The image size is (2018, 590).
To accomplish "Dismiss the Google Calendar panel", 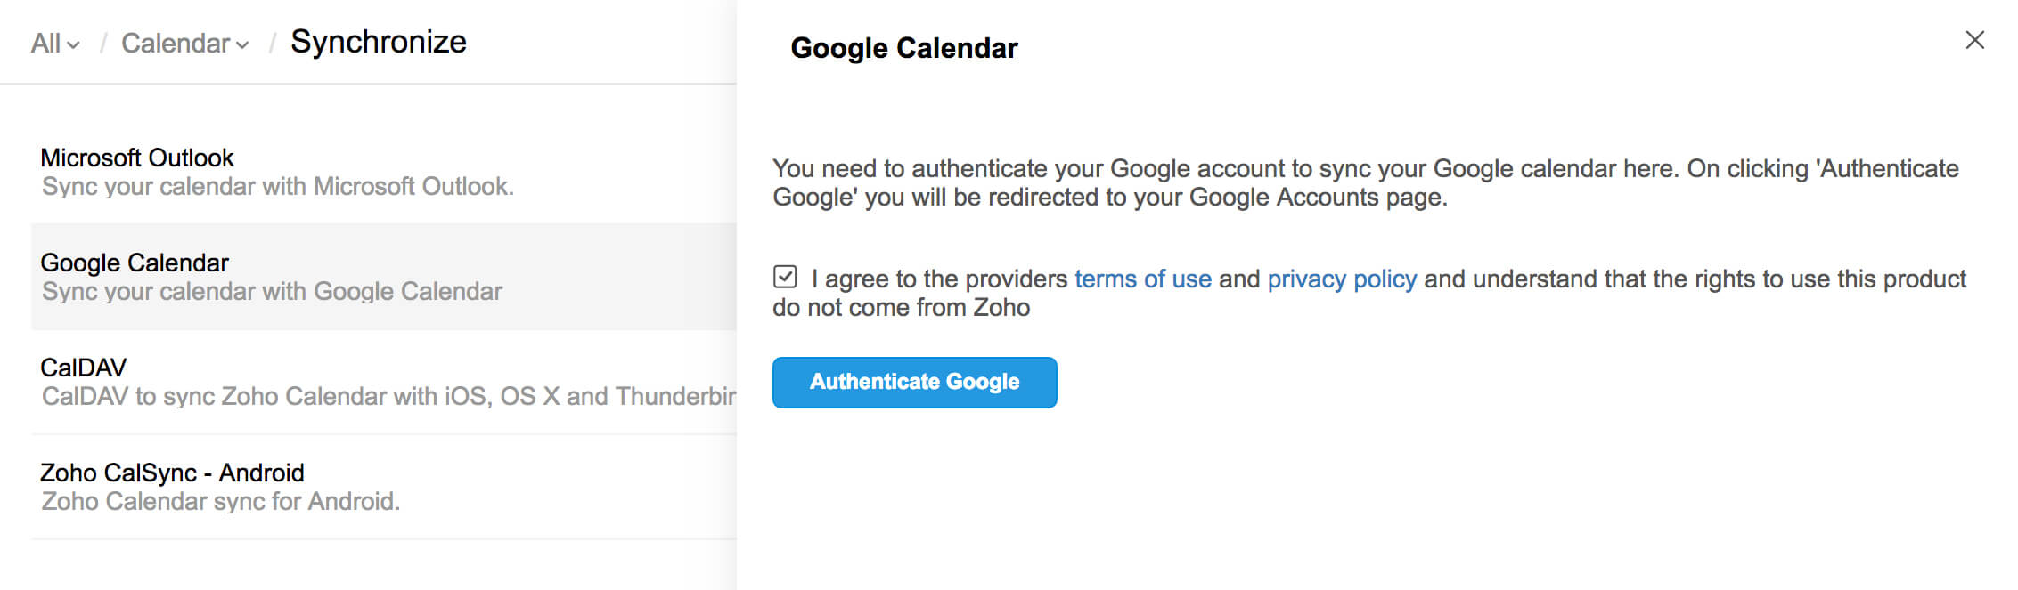I will 1976,40.
